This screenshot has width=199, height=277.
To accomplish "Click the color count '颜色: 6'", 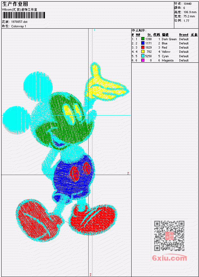I will click(x=180, y=8).
